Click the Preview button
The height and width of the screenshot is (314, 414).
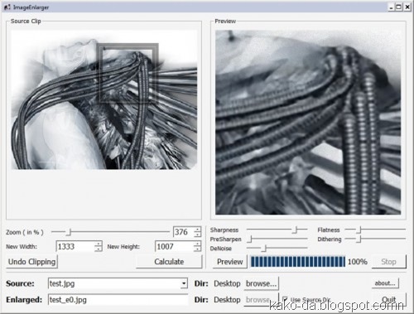click(x=229, y=262)
